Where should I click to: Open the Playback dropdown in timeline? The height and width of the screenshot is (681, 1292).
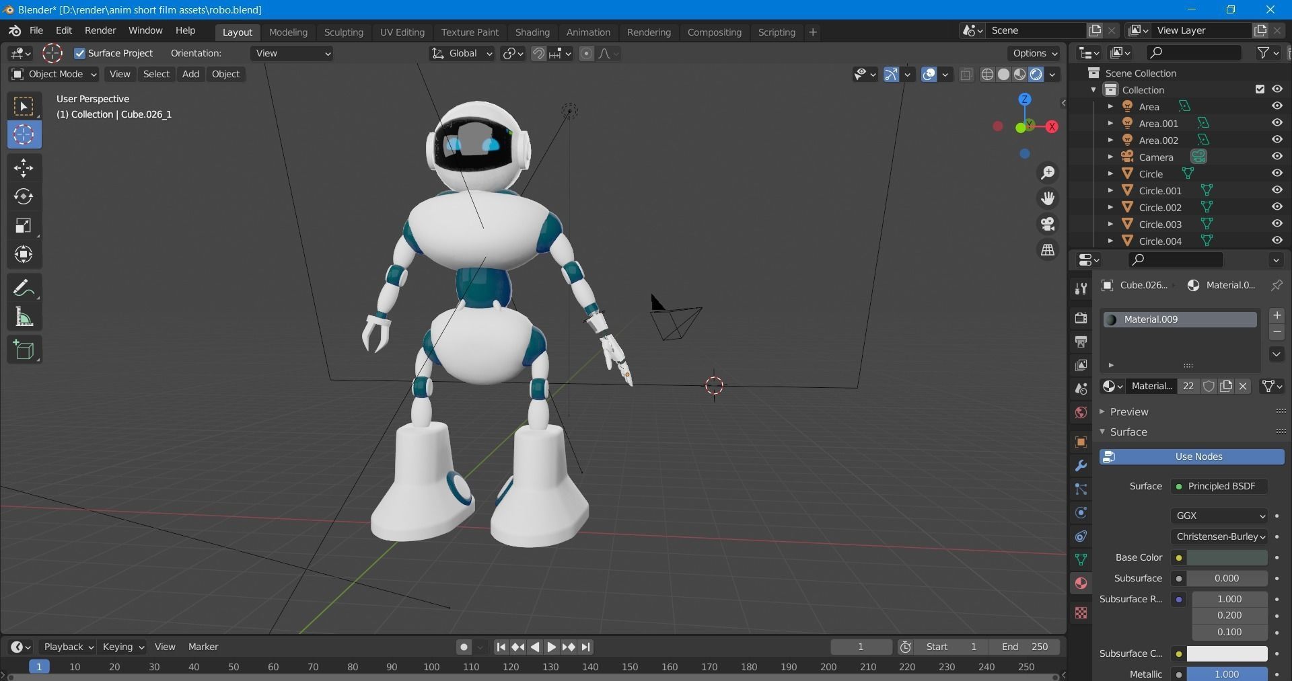[x=68, y=647]
